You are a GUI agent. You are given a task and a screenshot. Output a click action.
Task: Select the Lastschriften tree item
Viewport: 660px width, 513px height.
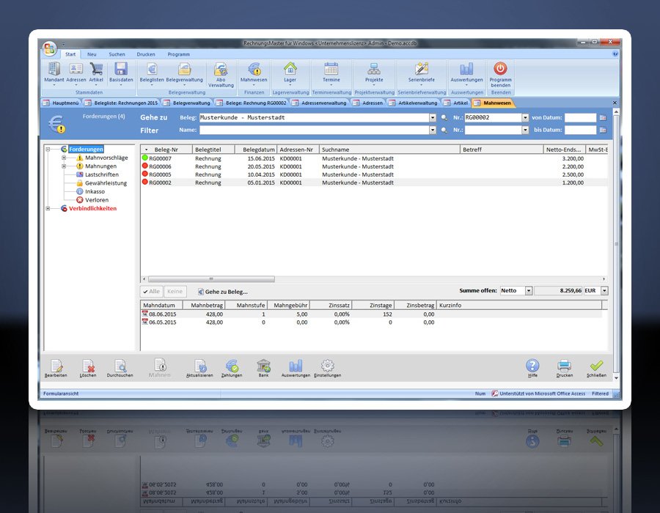pyautogui.click(x=102, y=174)
